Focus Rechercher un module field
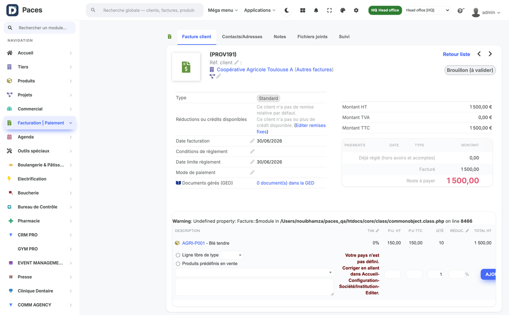Image resolution: width=509 pixels, height=315 pixels. (x=40, y=28)
